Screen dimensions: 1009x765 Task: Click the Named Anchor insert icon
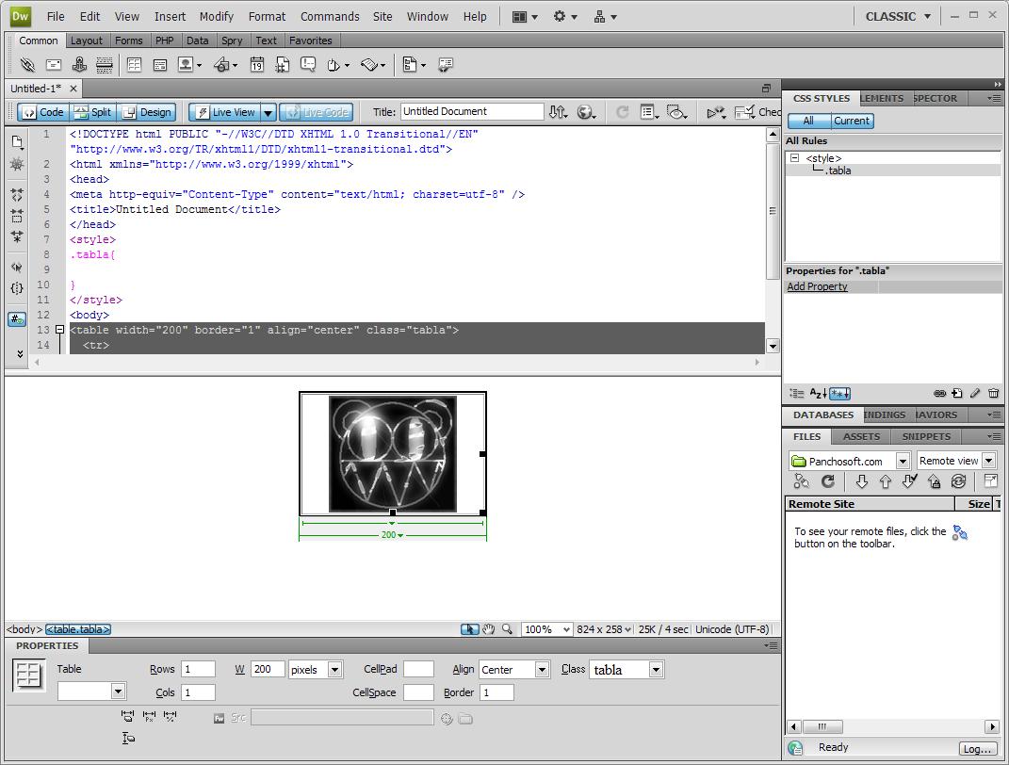[79, 65]
